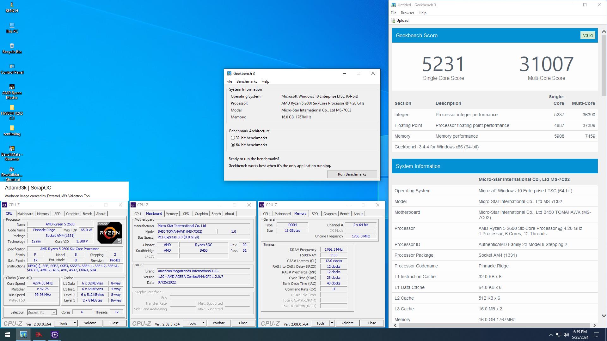Click scroll down arrow in results window
Viewport: 607px width, 341px height.
604,316
